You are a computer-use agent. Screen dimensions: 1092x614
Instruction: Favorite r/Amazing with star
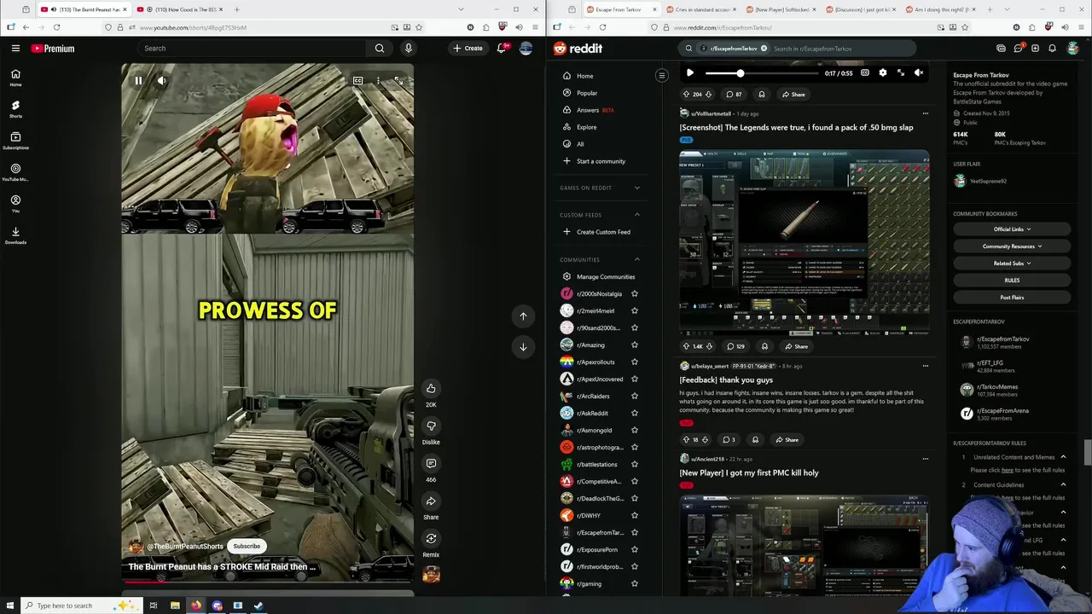(x=634, y=345)
